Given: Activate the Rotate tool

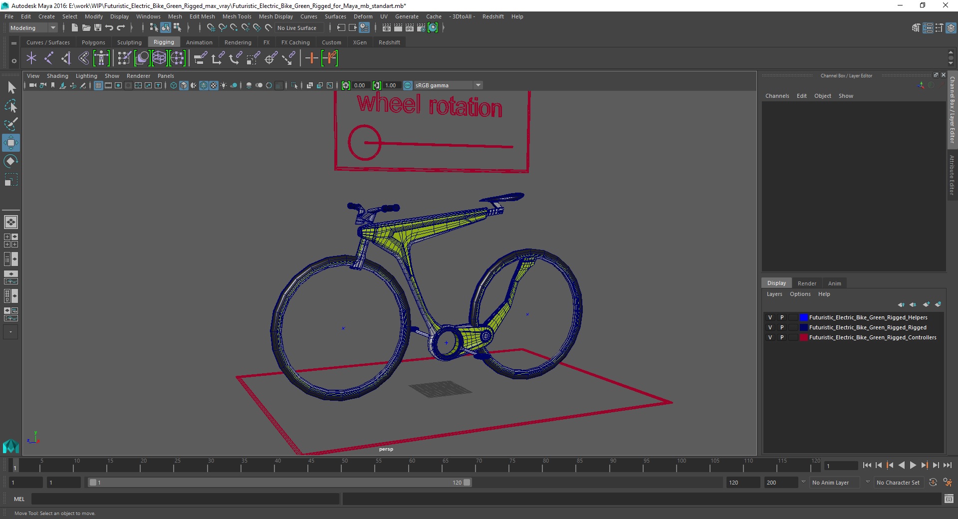Looking at the screenshot, I should (x=11, y=161).
